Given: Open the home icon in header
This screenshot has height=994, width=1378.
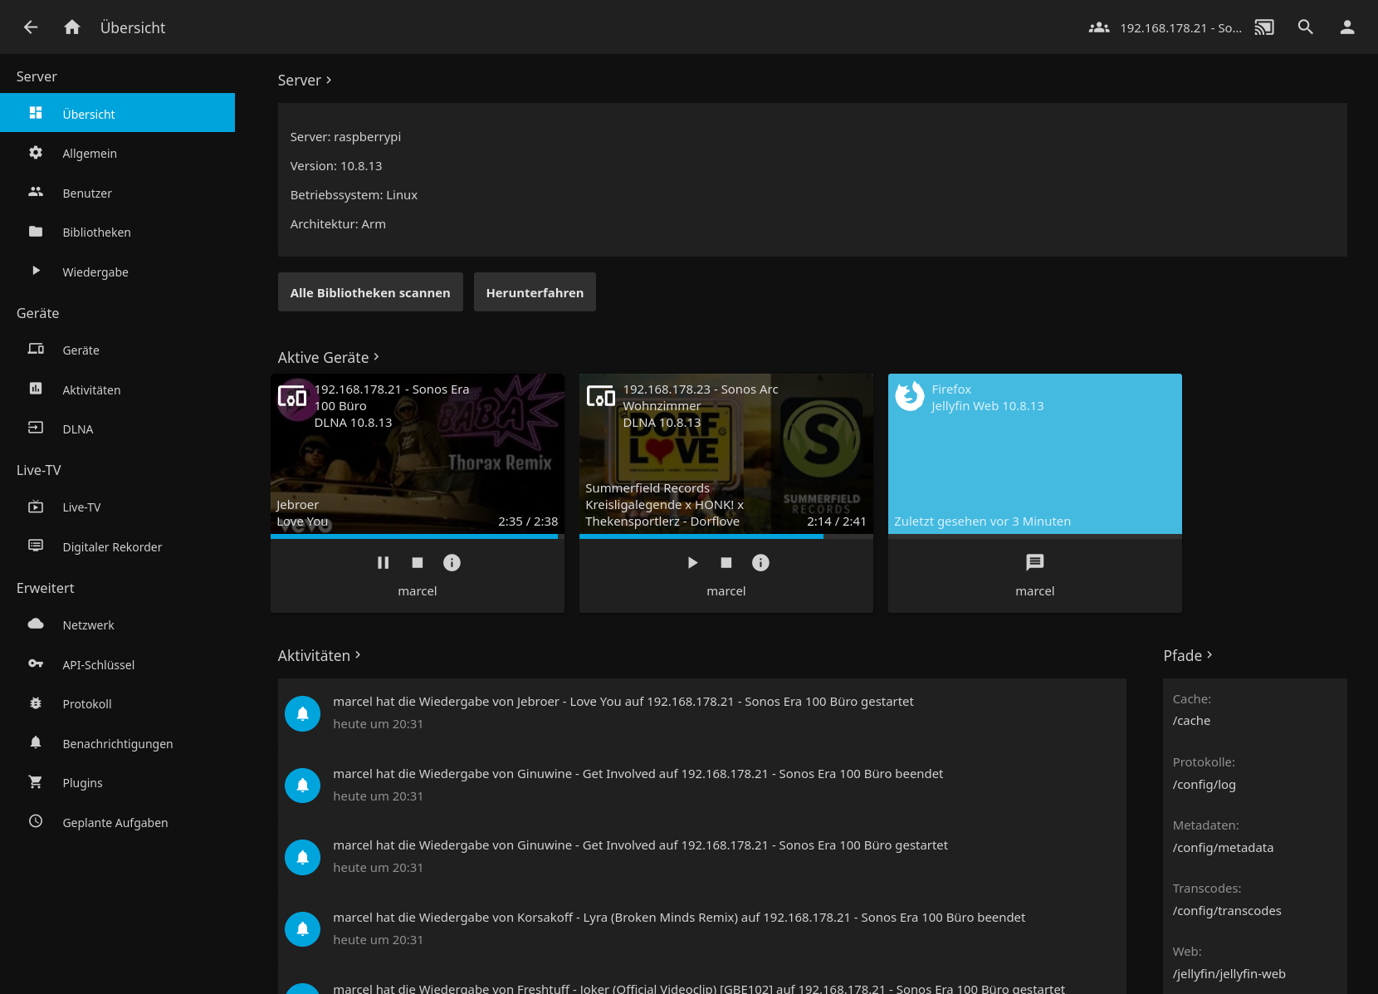Looking at the screenshot, I should click(72, 27).
